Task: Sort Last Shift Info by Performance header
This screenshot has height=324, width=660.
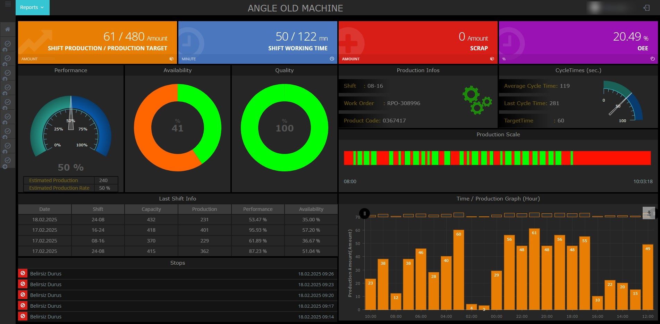Action: 258,209
